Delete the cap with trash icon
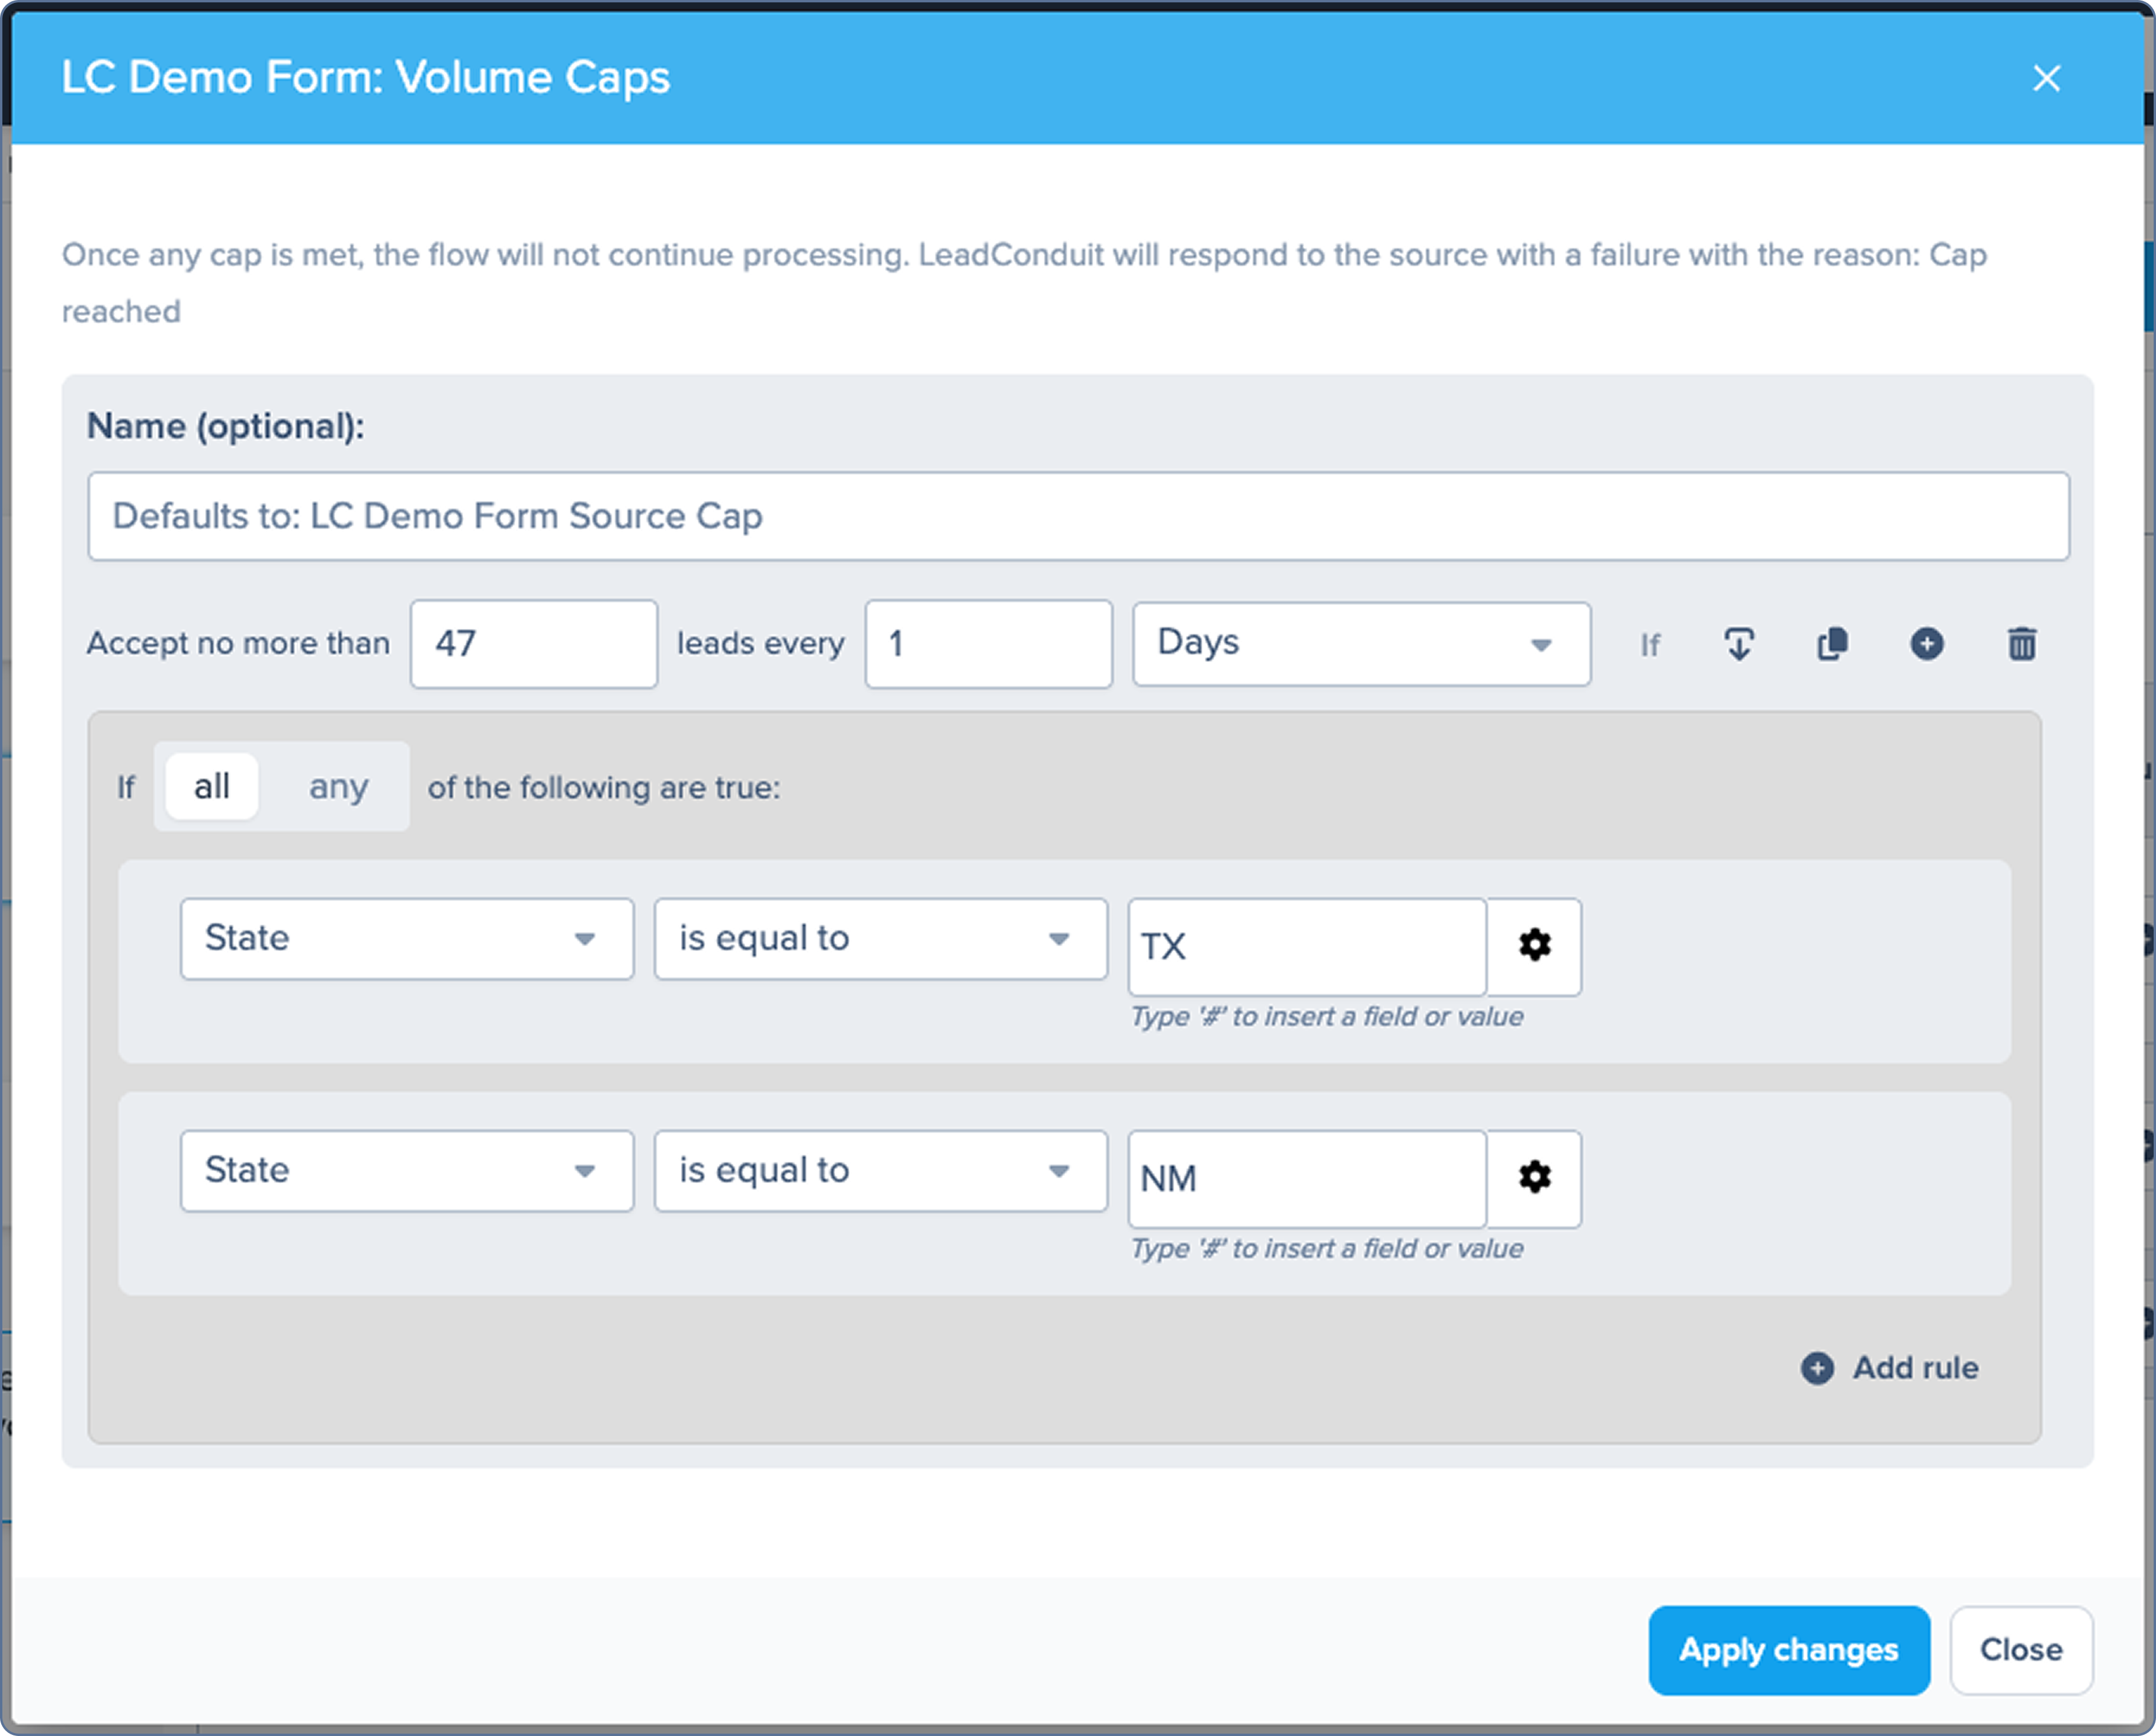Screen dimensions: 2156x1736 (x=2021, y=644)
